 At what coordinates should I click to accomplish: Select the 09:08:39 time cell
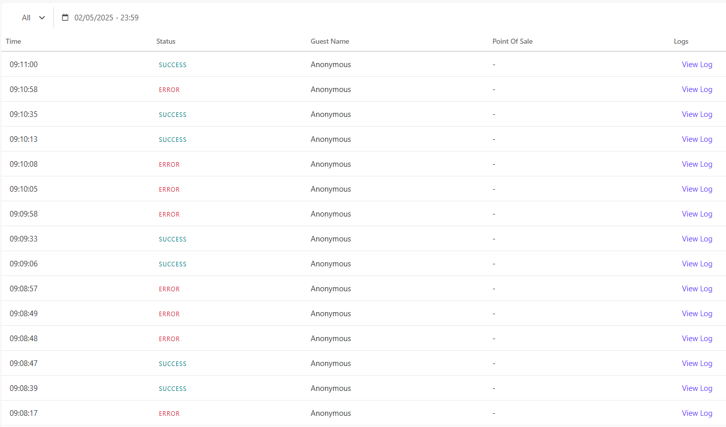click(x=23, y=388)
